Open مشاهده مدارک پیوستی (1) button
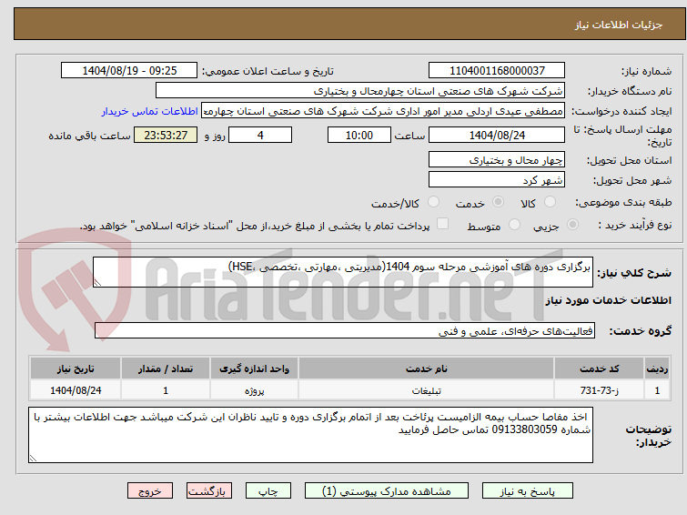This screenshot has width=687, height=515. click(387, 491)
